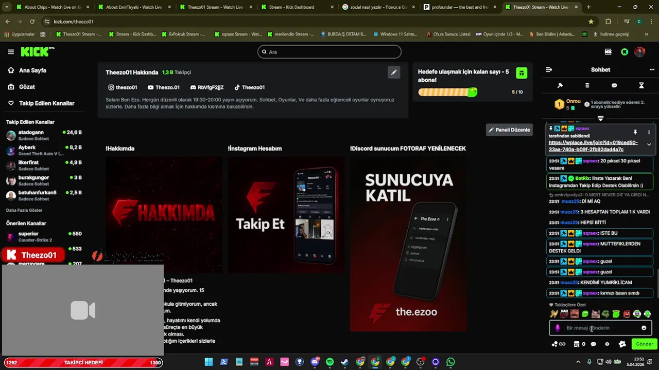Image resolution: width=659 pixels, height=370 pixels.
Task: Click the dashboard icon in top header
Action: click(608, 52)
